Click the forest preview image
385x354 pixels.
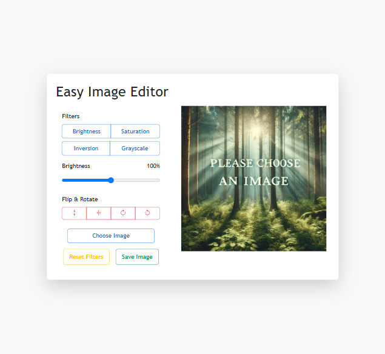253,178
